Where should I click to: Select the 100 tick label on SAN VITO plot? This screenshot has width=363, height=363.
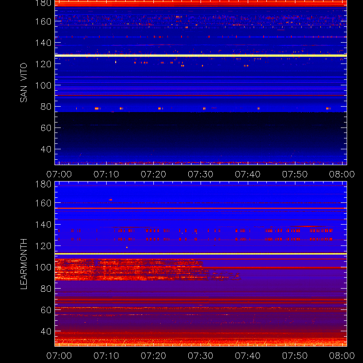(43, 85)
